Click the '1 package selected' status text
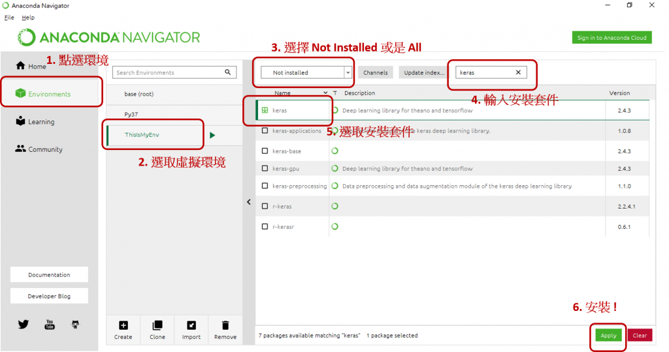This screenshot has height=352, width=669. point(392,336)
